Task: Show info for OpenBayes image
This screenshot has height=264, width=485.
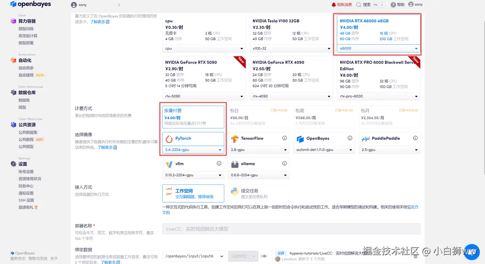Action: click(350, 138)
